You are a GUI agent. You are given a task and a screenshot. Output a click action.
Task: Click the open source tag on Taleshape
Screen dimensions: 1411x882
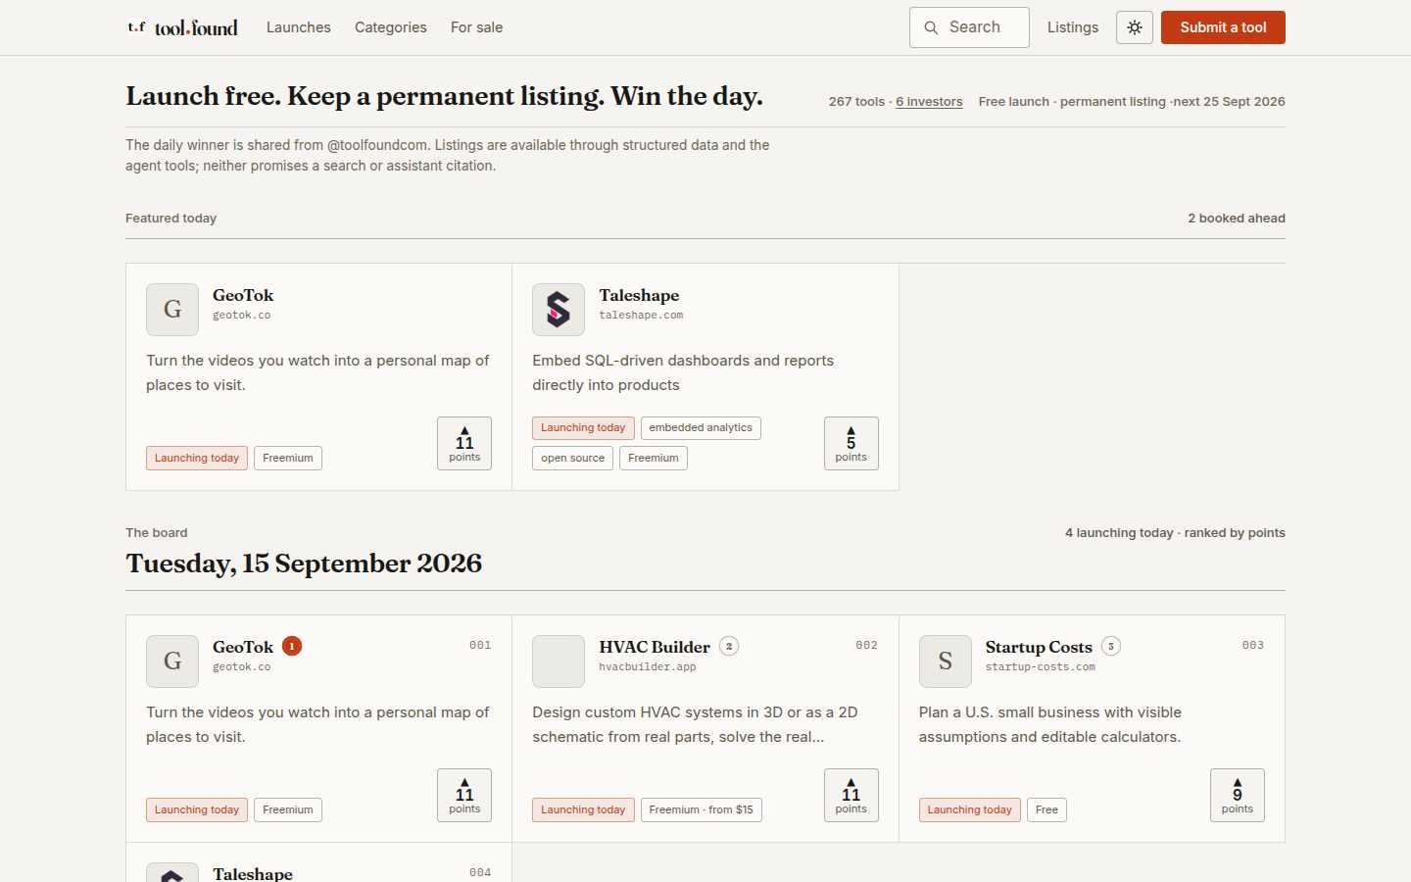[573, 459]
